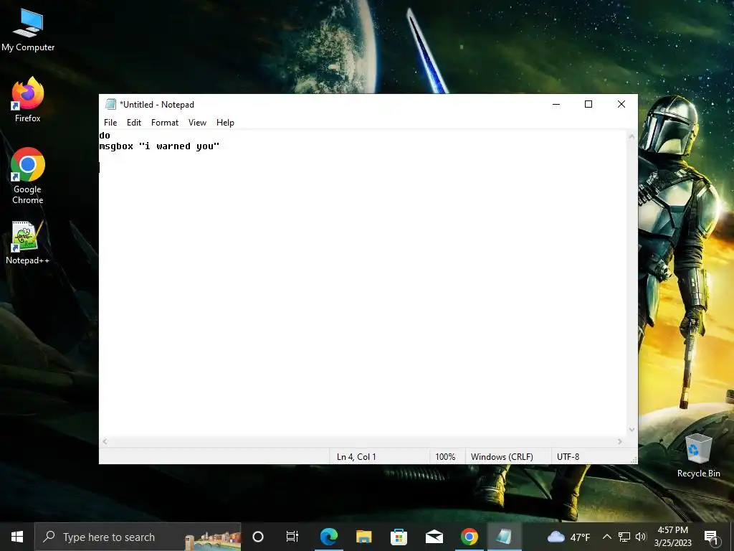The height and width of the screenshot is (551, 734).
Task: Minimize the Notepad window
Action: click(x=556, y=104)
